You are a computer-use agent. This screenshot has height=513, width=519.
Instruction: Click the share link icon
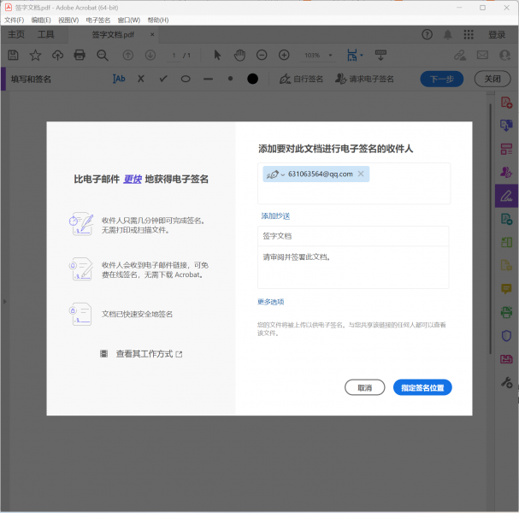(460, 55)
